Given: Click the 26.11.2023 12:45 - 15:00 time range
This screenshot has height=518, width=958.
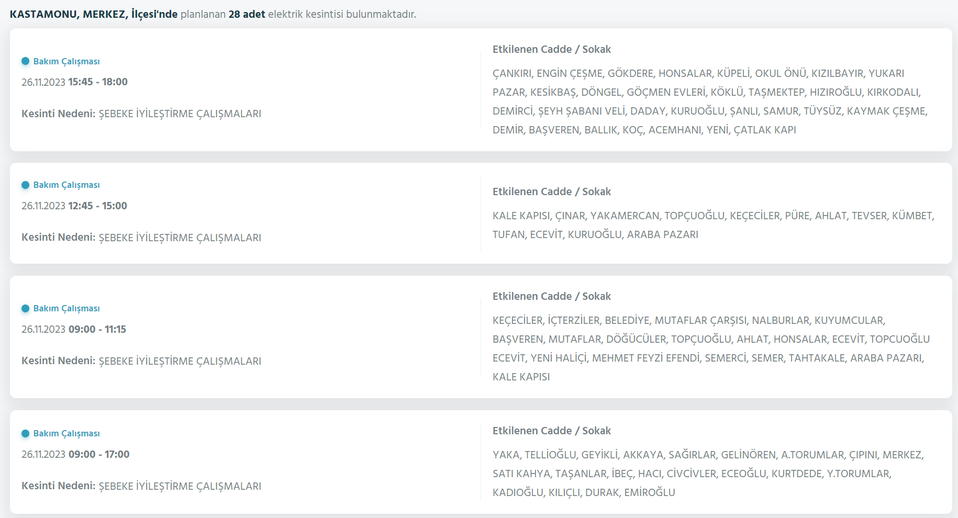Looking at the screenshot, I should (x=74, y=206).
